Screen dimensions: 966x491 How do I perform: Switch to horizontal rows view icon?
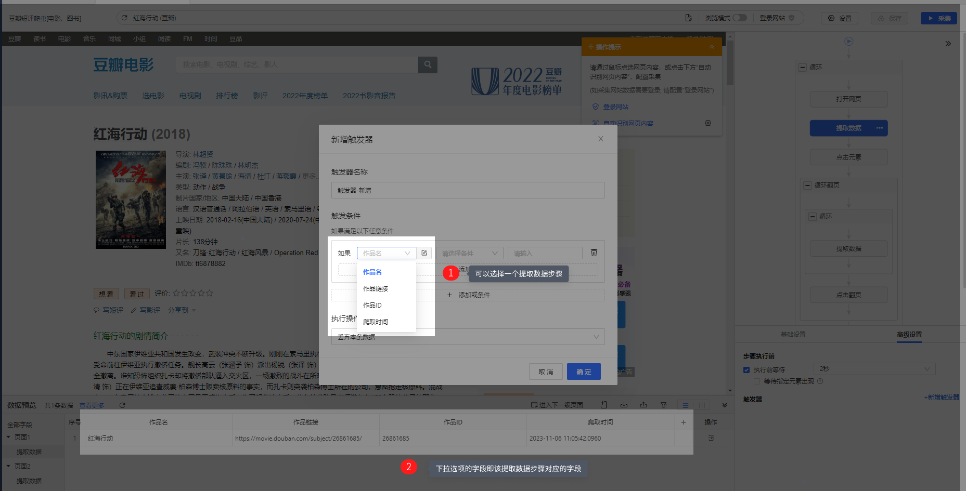[x=686, y=405]
